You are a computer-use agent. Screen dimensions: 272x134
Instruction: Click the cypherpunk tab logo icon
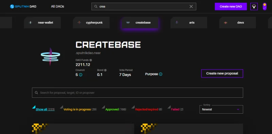(79, 22)
